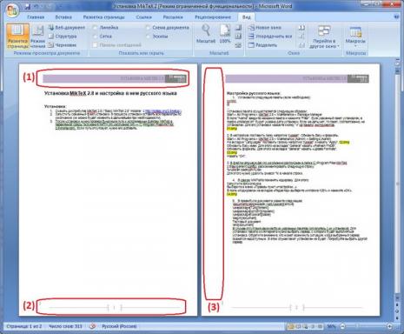Select Структура outline view

[63, 37]
